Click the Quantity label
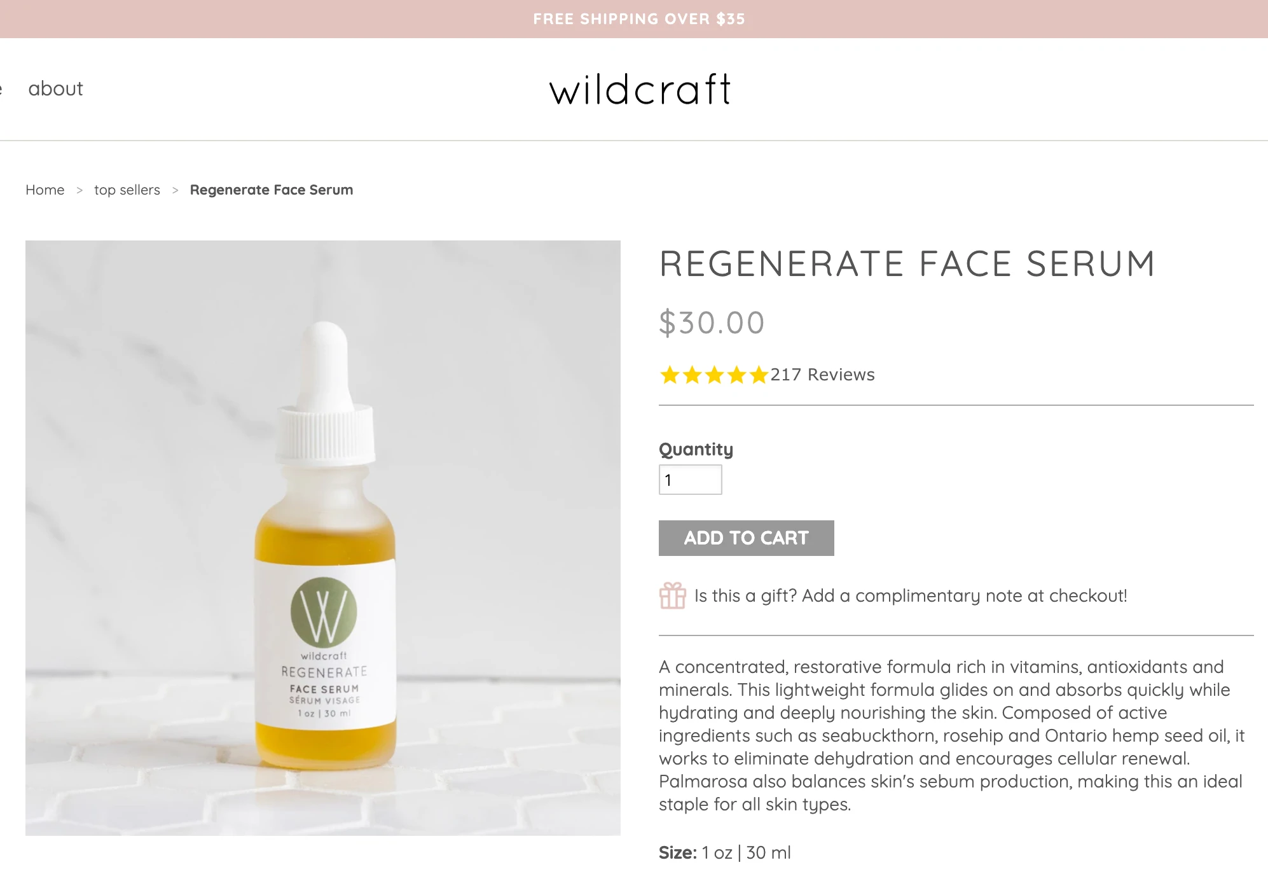Screen dimensions: 1268x874 tap(696, 450)
